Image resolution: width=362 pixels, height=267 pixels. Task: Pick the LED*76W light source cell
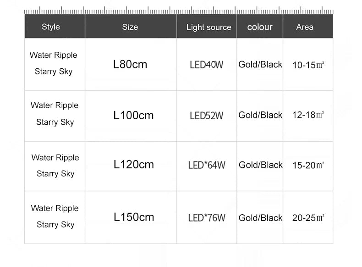point(207,217)
